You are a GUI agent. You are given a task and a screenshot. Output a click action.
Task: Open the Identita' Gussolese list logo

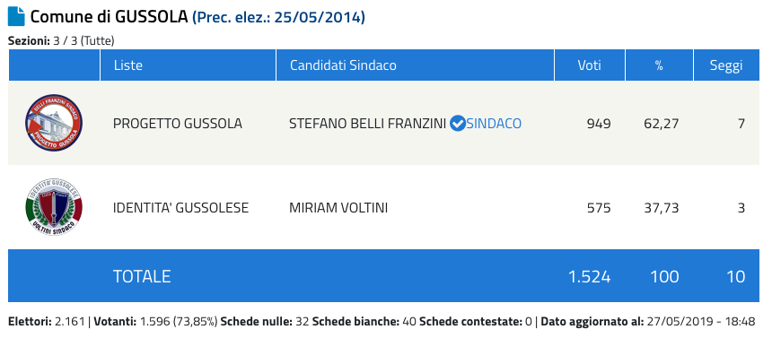coord(54,207)
